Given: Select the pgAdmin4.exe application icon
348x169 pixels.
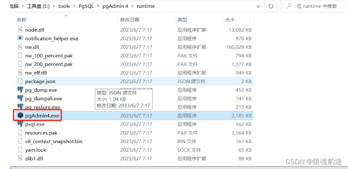Looking at the screenshot, I should coord(20,116).
